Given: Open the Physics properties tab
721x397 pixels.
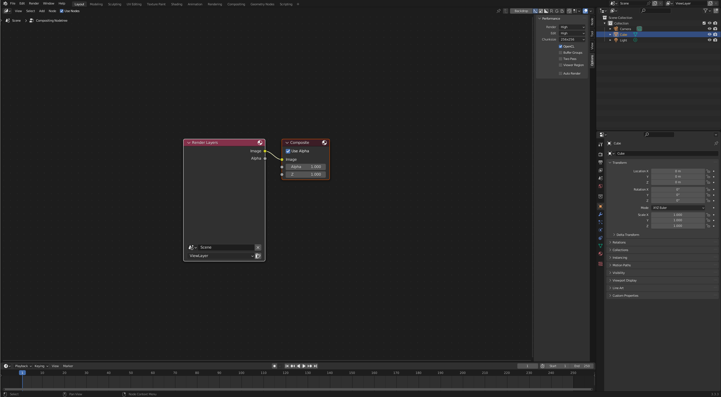Looking at the screenshot, I should 601,230.
